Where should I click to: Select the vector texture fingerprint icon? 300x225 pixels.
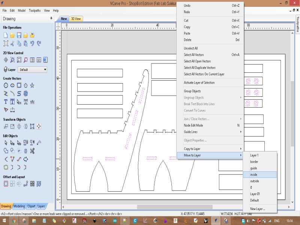coord(25,93)
